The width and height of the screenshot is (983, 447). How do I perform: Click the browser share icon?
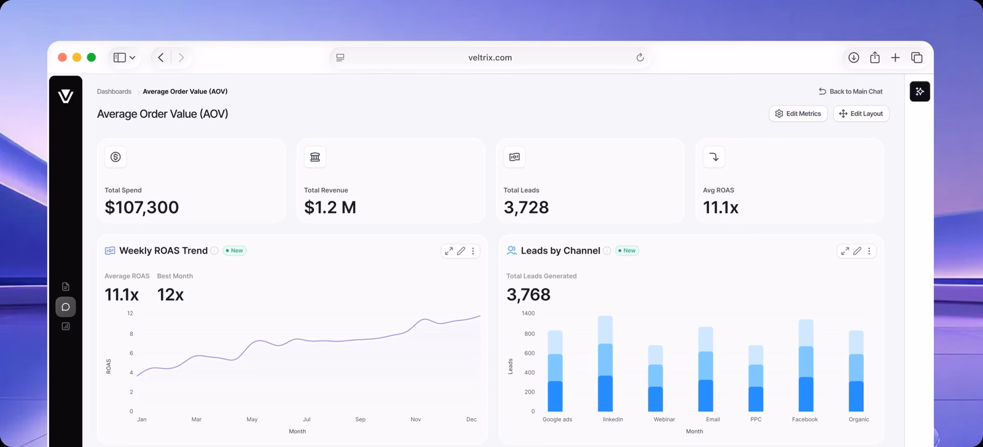pos(875,57)
